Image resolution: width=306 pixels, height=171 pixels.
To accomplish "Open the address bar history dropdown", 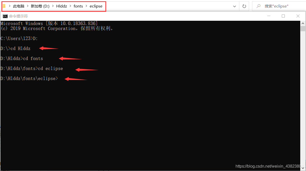I will click(235, 6).
